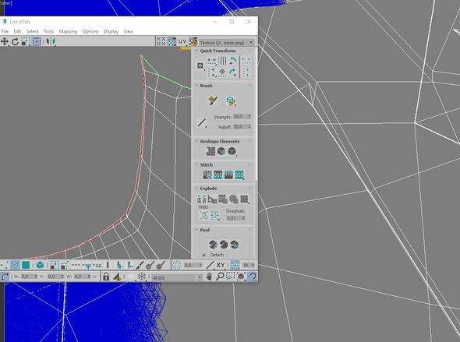460x342 pixels.
Task: Open the All IDs dropdown
Action: [177, 277]
